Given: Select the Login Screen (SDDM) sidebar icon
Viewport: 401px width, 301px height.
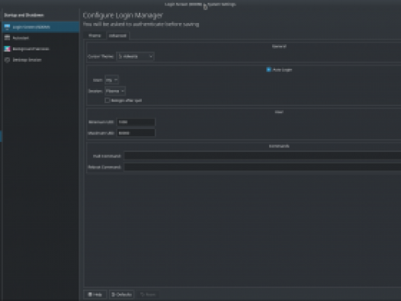Looking at the screenshot, I should [x=7, y=27].
